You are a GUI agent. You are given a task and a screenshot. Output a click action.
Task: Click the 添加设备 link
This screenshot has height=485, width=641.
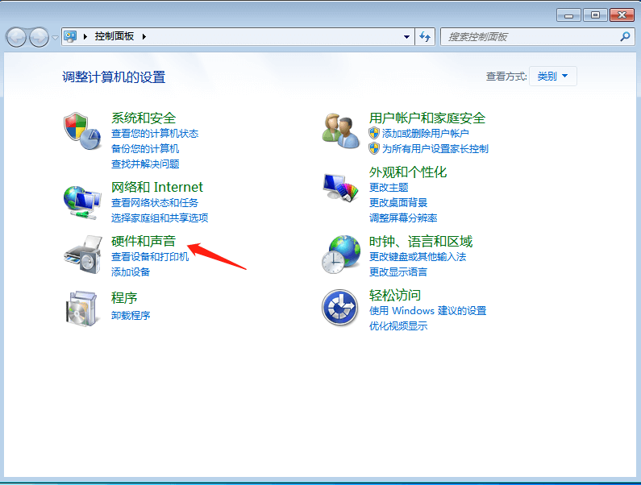tap(131, 272)
